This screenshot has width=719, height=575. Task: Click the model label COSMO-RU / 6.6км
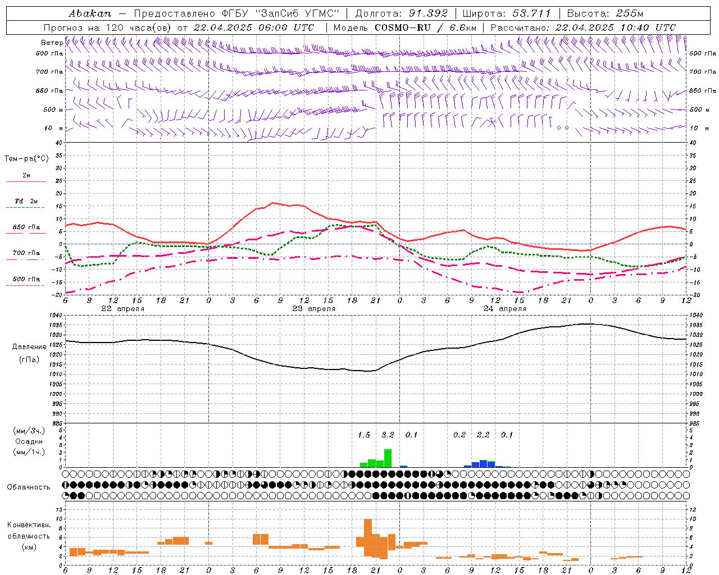[426, 28]
